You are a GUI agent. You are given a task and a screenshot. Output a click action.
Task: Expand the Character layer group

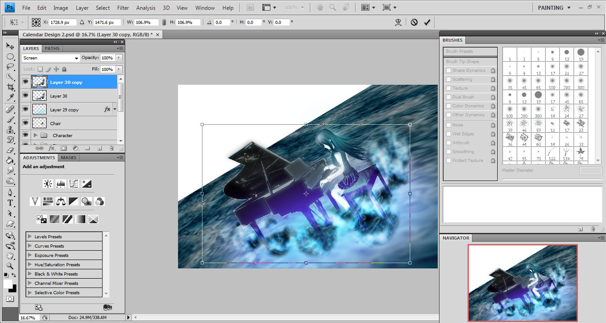[x=36, y=135]
